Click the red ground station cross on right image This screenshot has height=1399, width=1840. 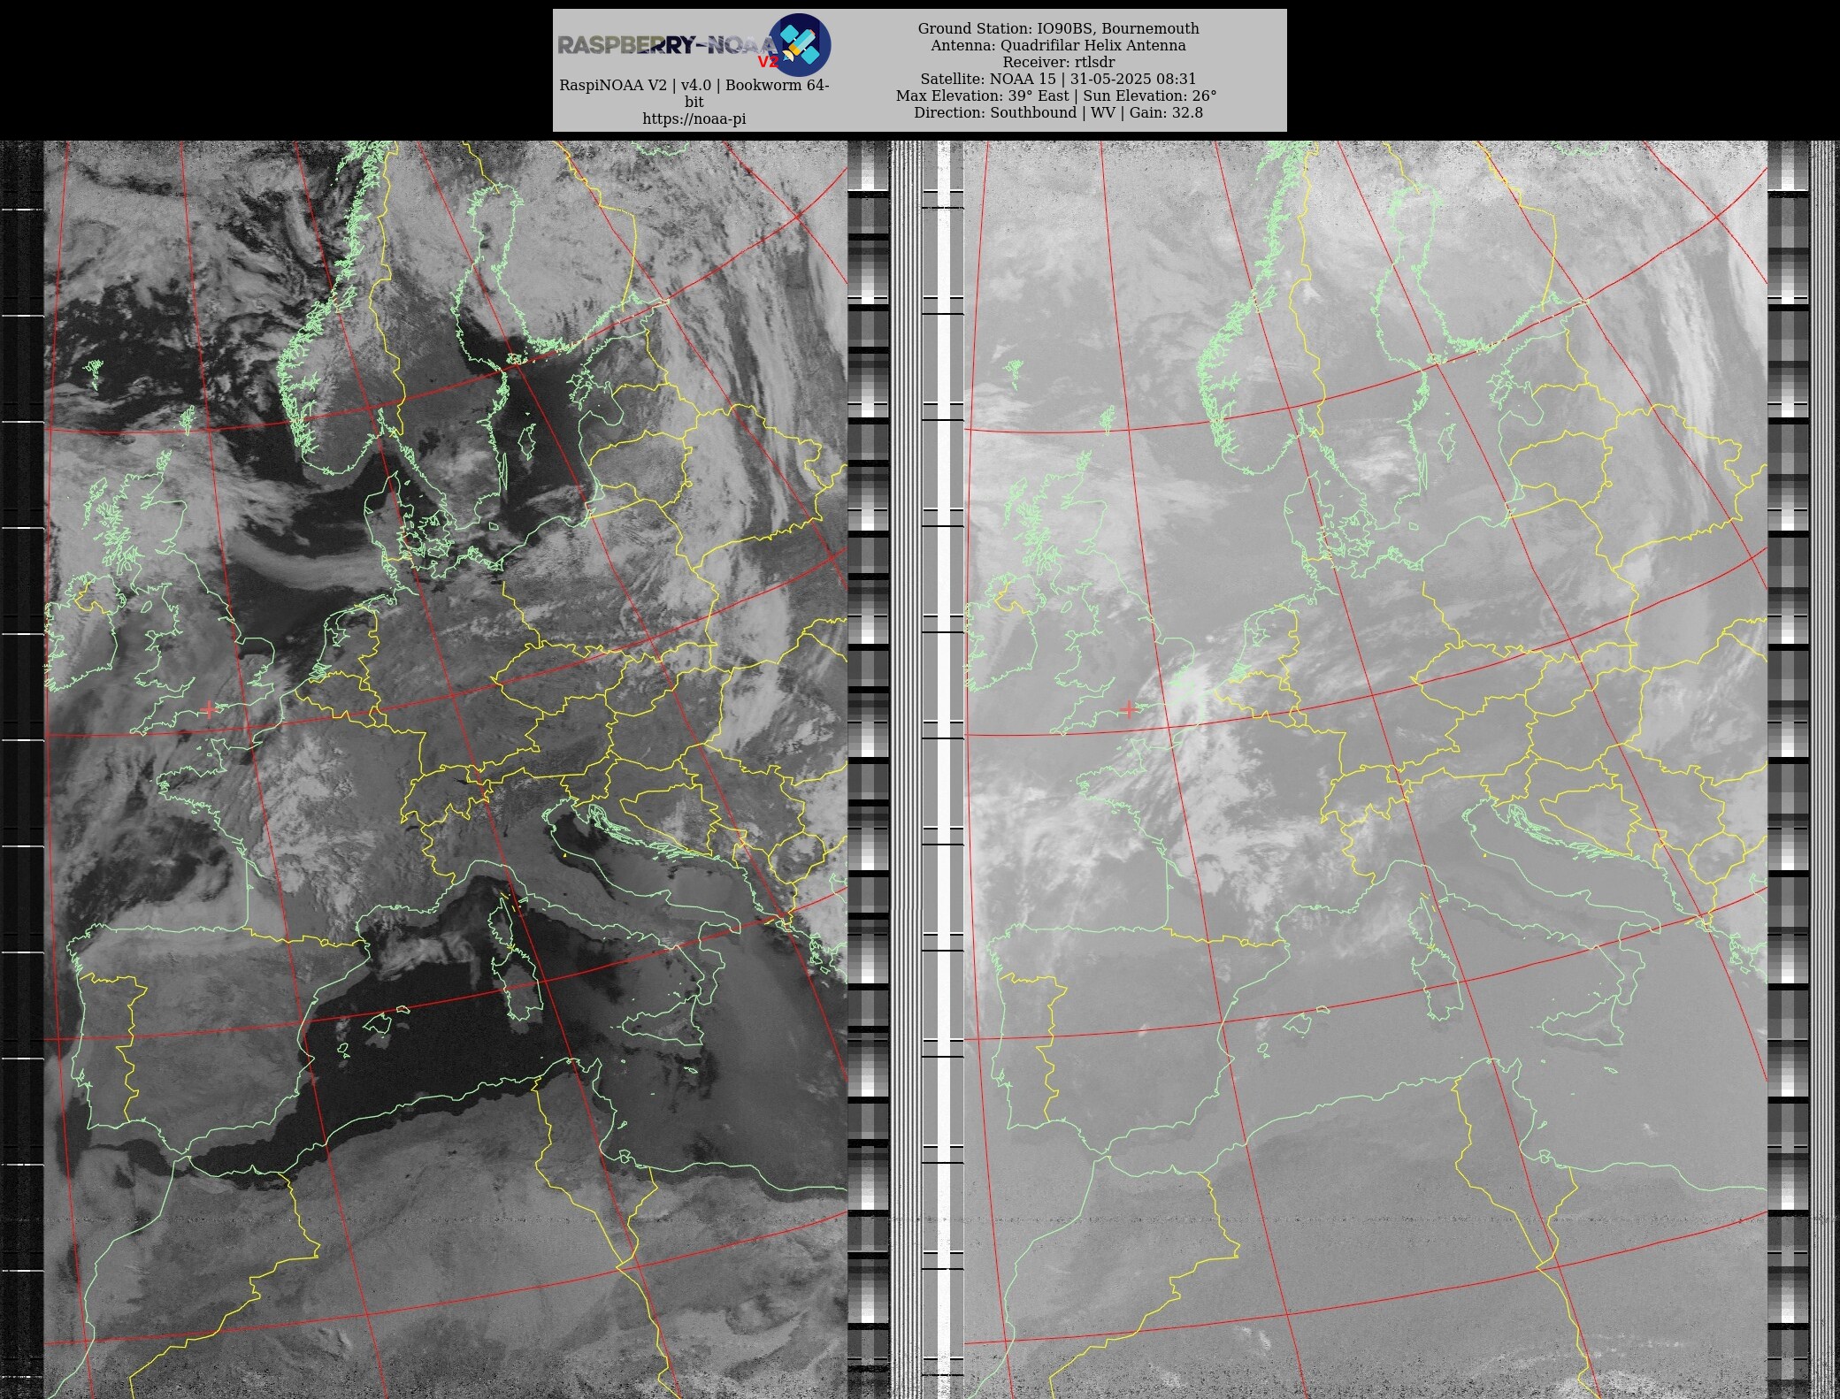pos(1129,708)
